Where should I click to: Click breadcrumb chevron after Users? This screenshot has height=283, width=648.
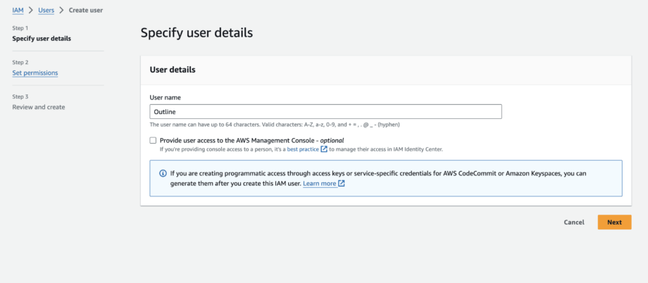pyautogui.click(x=61, y=10)
